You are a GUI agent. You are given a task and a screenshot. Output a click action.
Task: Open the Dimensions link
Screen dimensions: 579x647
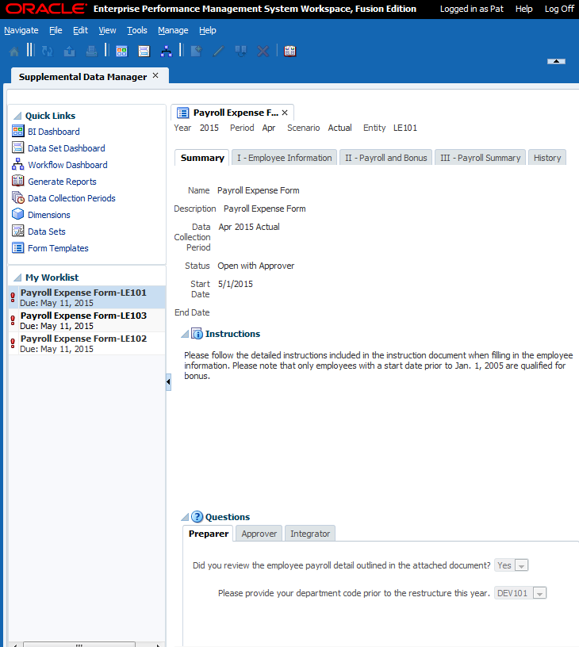(x=48, y=215)
